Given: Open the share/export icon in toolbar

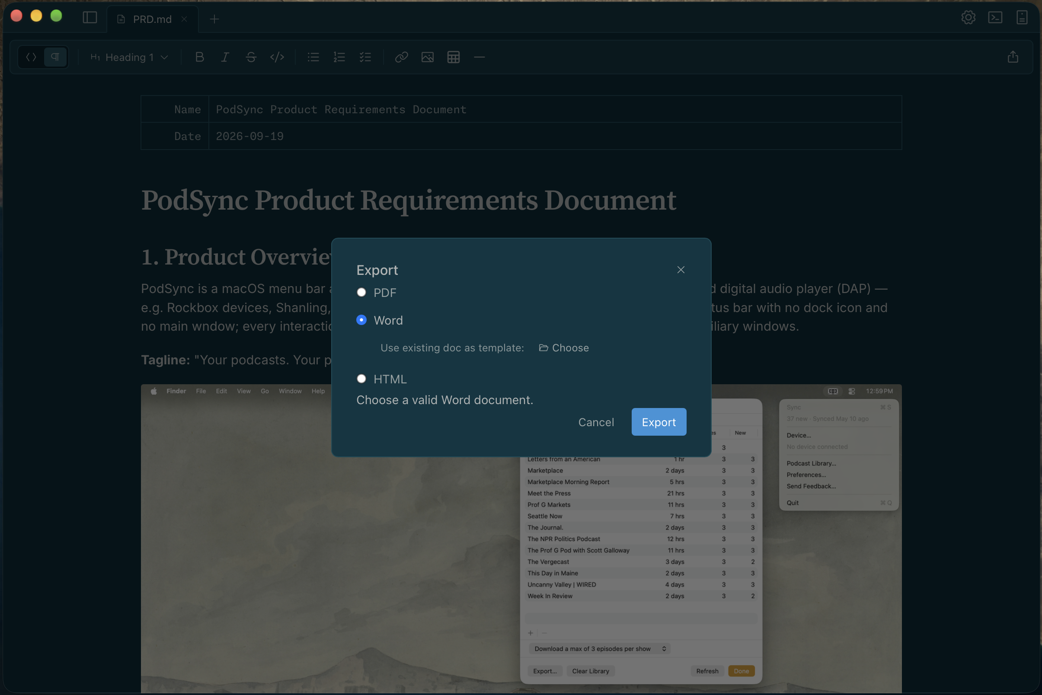Looking at the screenshot, I should (1013, 57).
